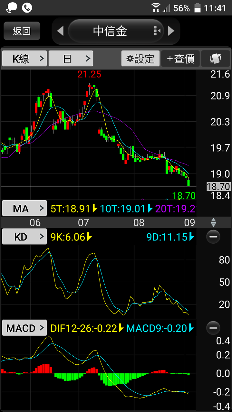The height and width of the screenshot is (412, 232).
Task: Tap the 21.25 high price label
Action: point(89,74)
